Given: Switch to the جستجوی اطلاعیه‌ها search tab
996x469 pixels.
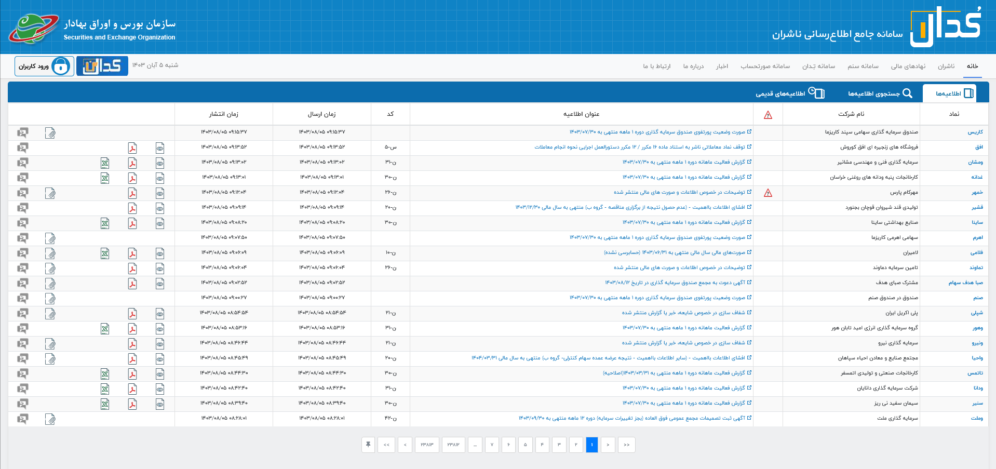Looking at the screenshot, I should click(x=880, y=93).
